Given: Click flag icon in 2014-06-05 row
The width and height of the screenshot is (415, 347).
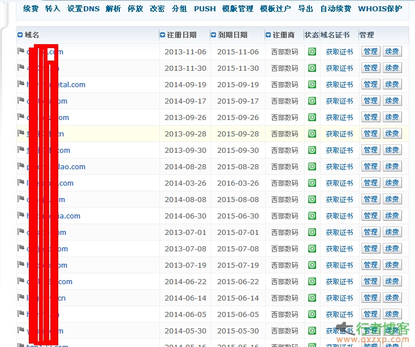Looking at the screenshot, I should 21,314.
